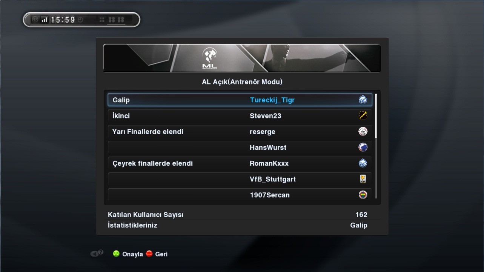Click the İstatistikleriniz statistics row
Screen dimensions: 484x272
click(238, 225)
